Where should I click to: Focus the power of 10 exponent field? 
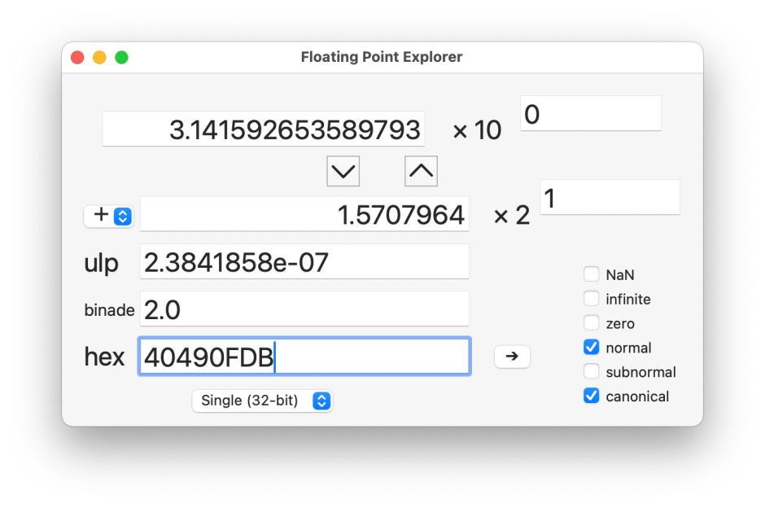coord(590,114)
